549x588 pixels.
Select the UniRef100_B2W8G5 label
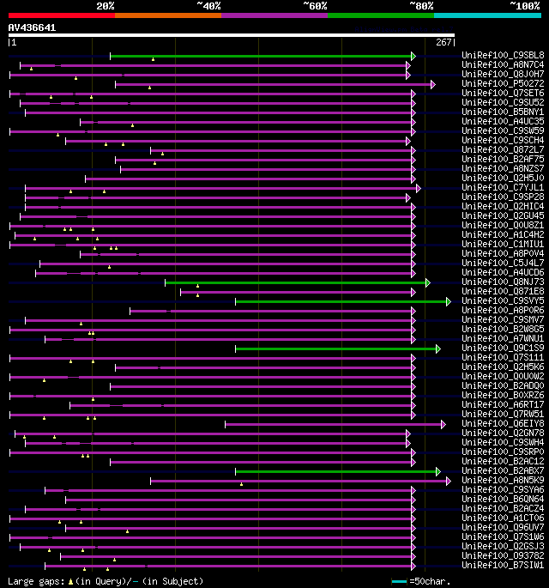click(x=503, y=330)
